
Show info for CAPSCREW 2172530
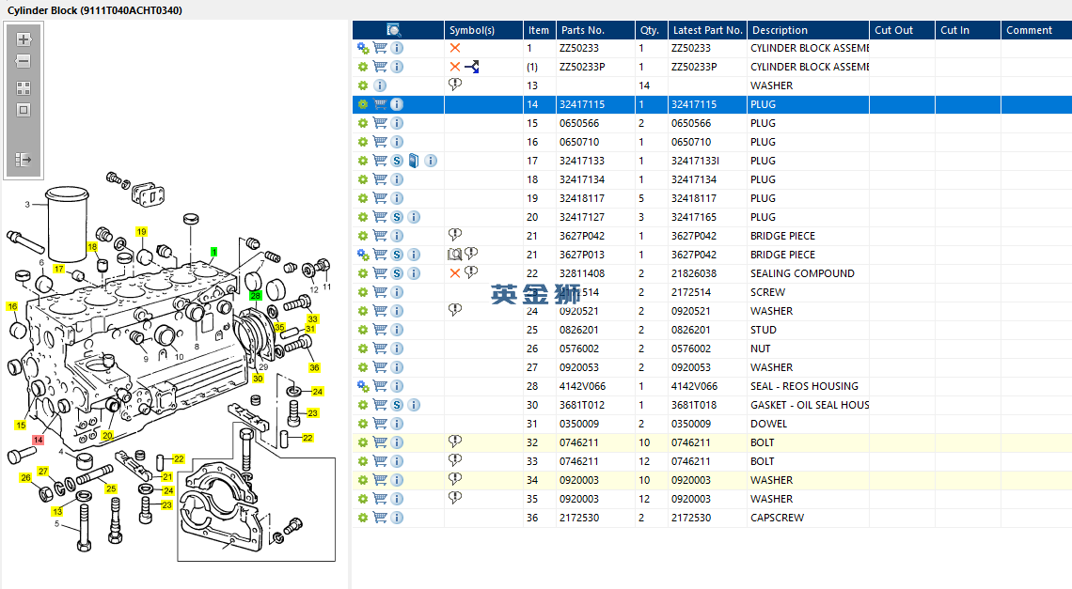[x=397, y=518]
